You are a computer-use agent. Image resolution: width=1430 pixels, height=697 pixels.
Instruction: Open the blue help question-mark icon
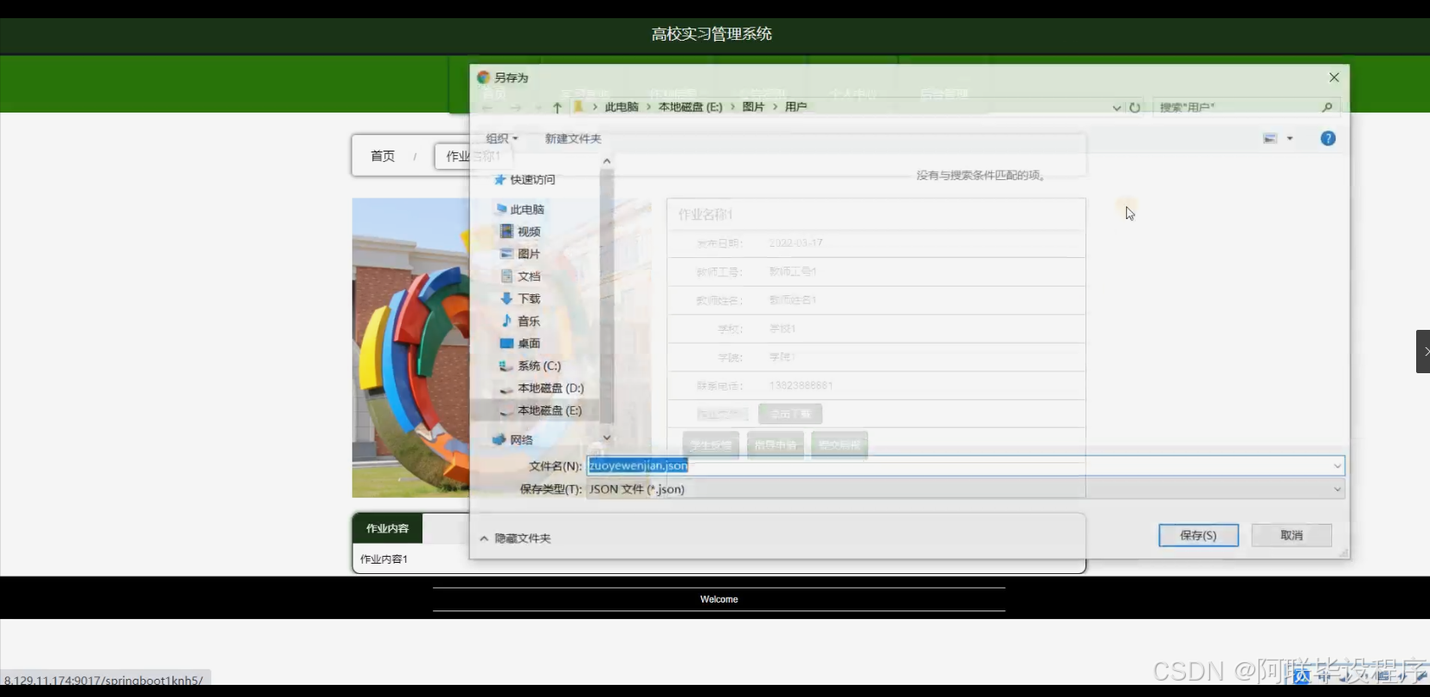point(1328,139)
